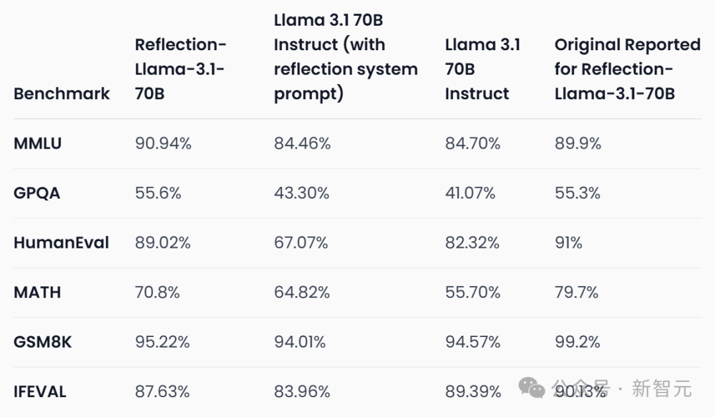Click the 89.39% IFEVAL cell

pos(473,391)
